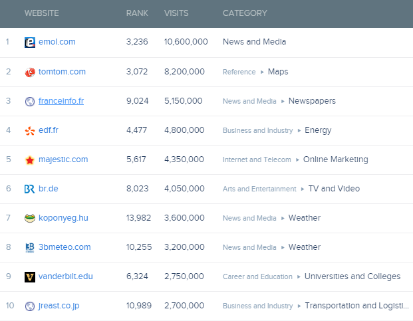
Task: Click the Newspapers subcategory
Action: click(x=312, y=101)
